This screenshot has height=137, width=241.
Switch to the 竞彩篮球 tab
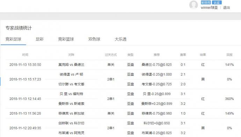(x=66, y=39)
